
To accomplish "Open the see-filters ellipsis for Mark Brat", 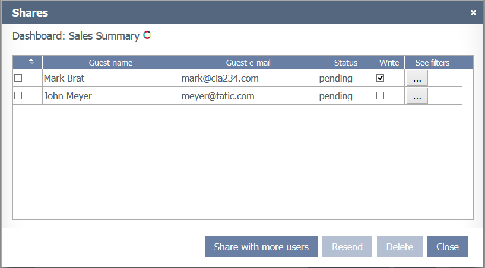I will (x=417, y=78).
